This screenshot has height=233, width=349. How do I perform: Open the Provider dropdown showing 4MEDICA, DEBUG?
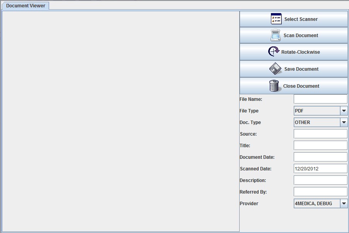343,203
